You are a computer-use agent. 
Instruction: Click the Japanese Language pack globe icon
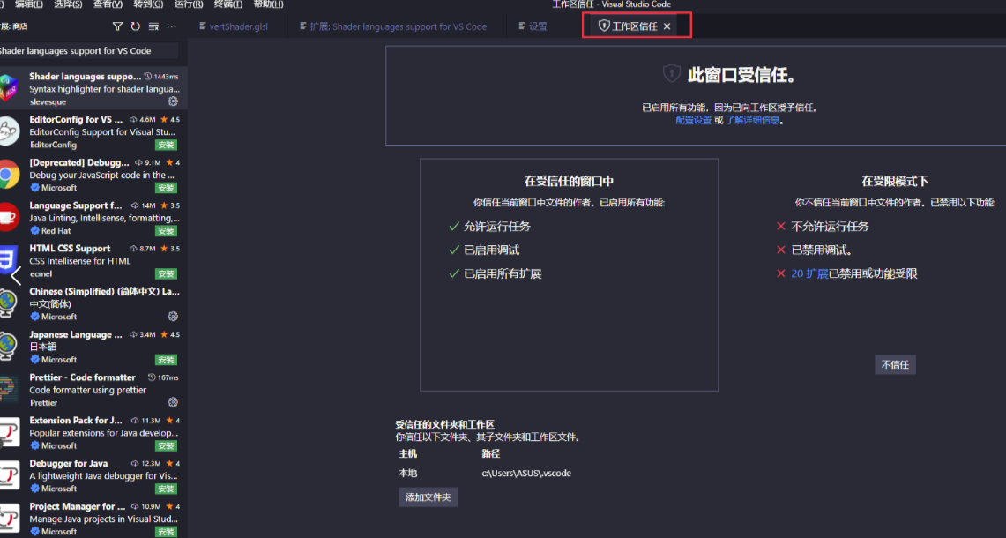(x=8, y=346)
